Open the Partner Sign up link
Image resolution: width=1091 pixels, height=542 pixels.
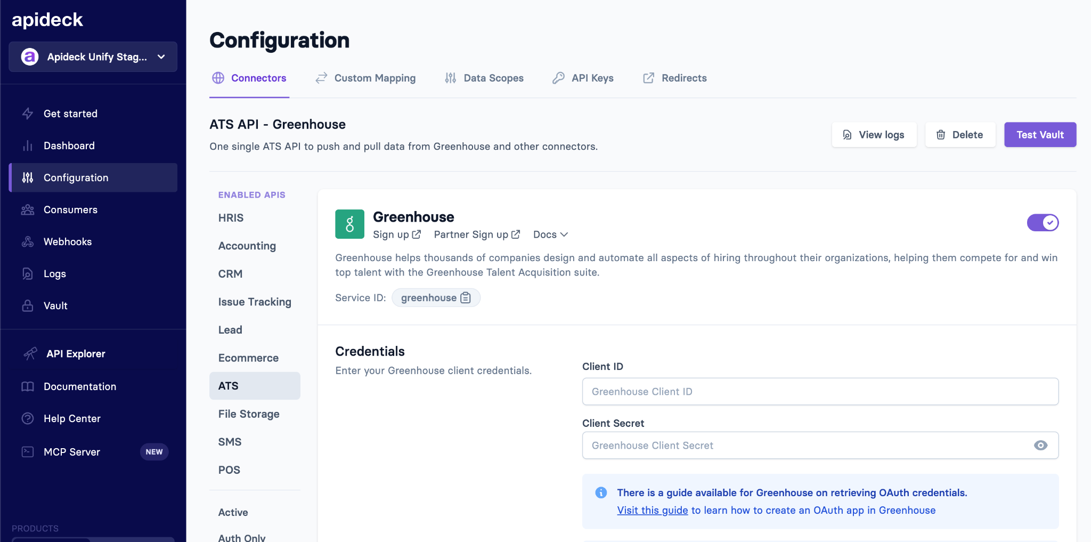(x=477, y=234)
